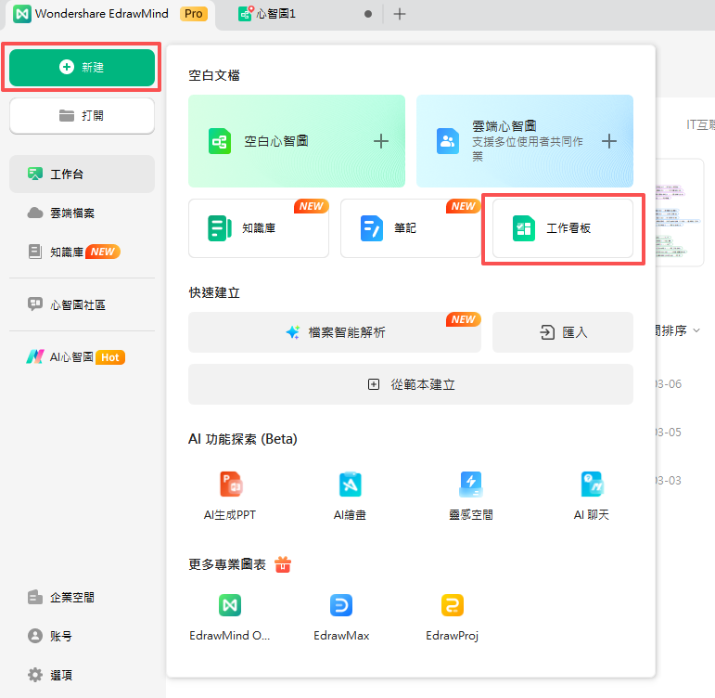Click the AI心智圖 colorful logo icon
The width and height of the screenshot is (715, 698).
tap(35, 356)
